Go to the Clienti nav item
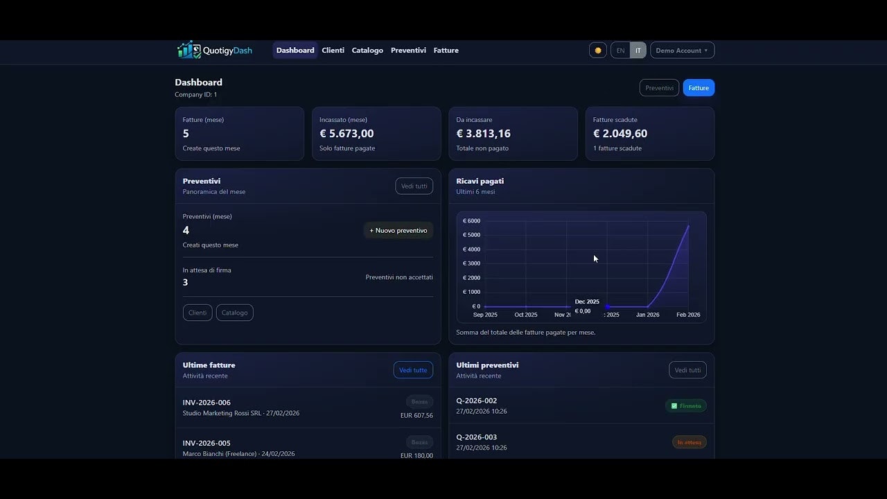This screenshot has width=887, height=499. 333,50
